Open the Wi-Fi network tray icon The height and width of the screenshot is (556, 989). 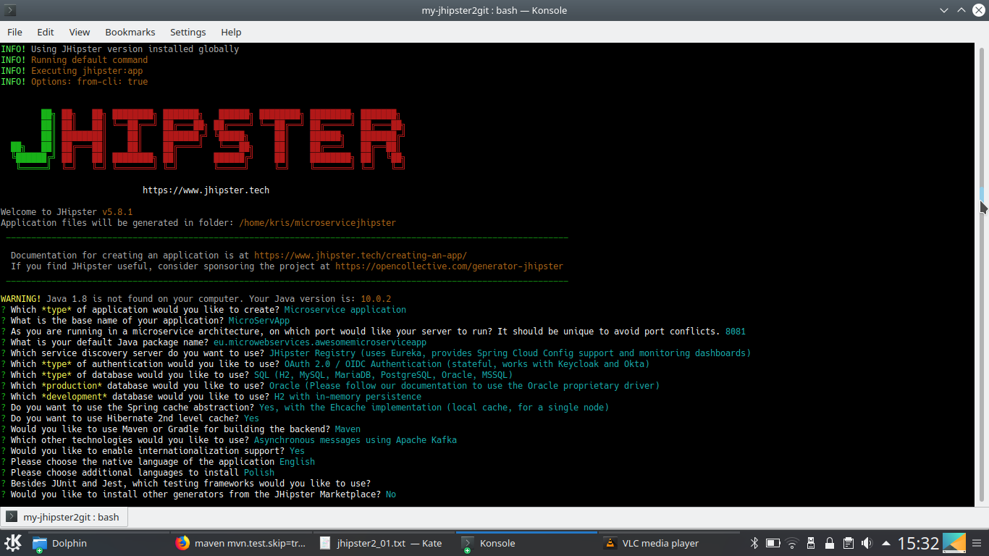point(792,543)
